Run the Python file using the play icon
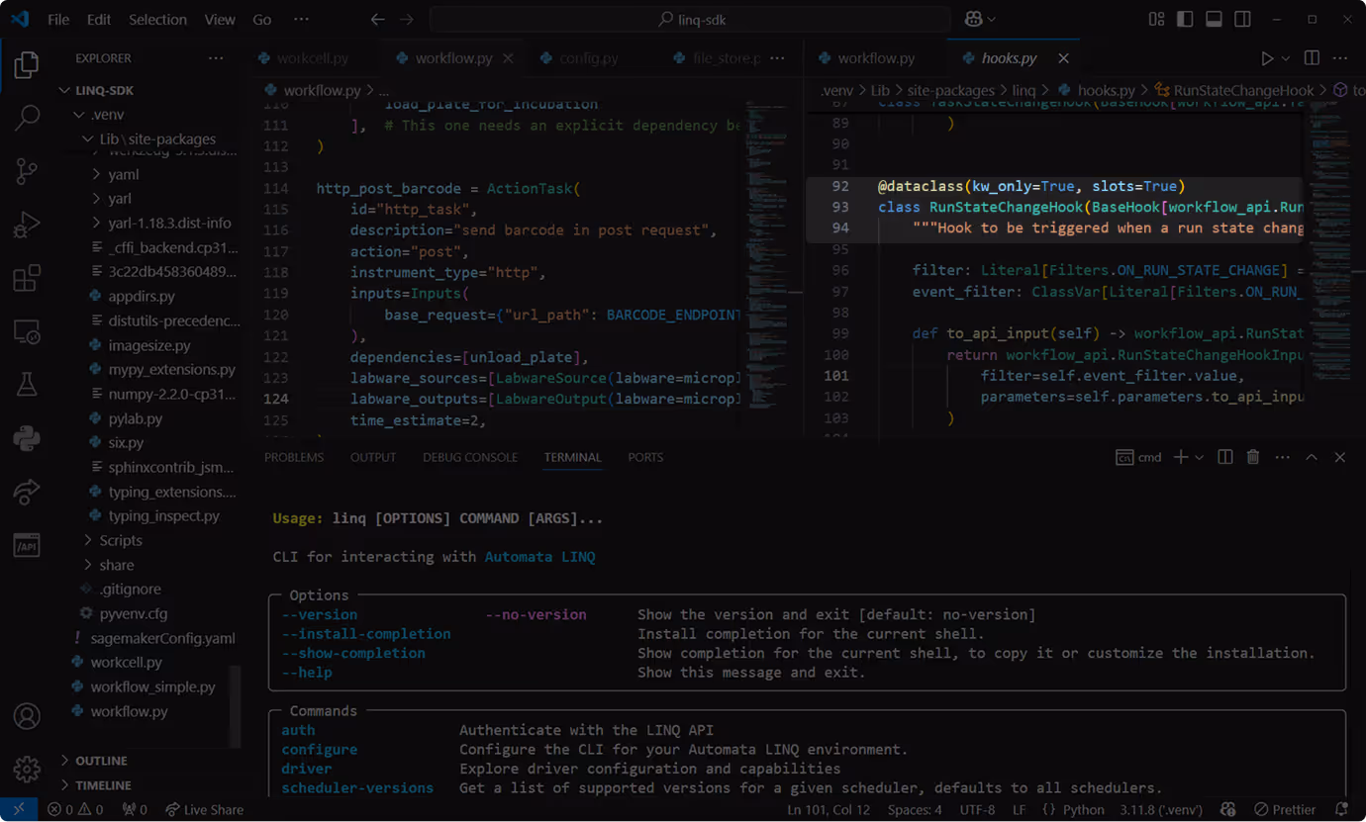 [x=1267, y=57]
